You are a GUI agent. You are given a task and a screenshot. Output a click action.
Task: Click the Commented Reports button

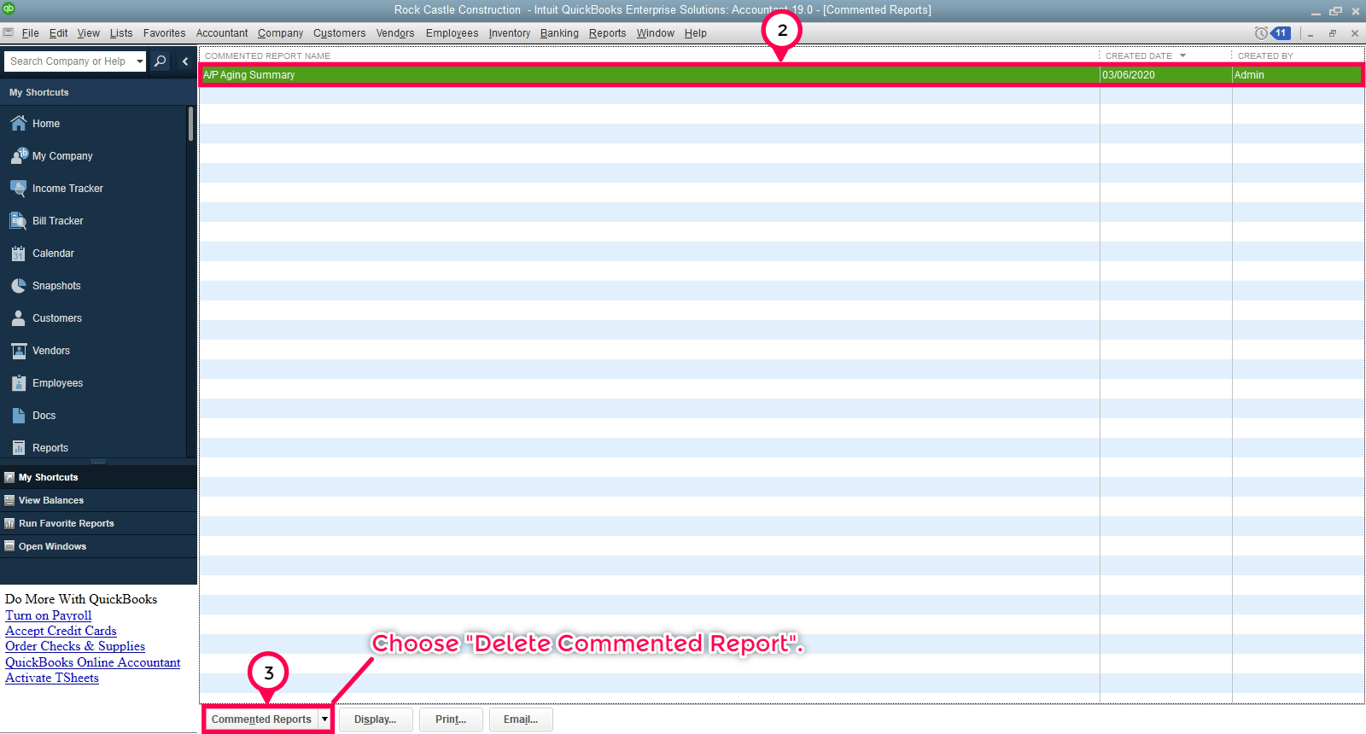(x=261, y=719)
